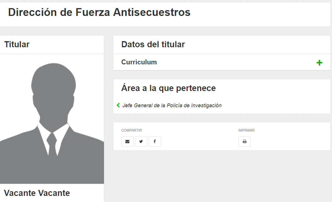Expand Currículum with green plus icon
The width and height of the screenshot is (332, 202).
coord(319,63)
